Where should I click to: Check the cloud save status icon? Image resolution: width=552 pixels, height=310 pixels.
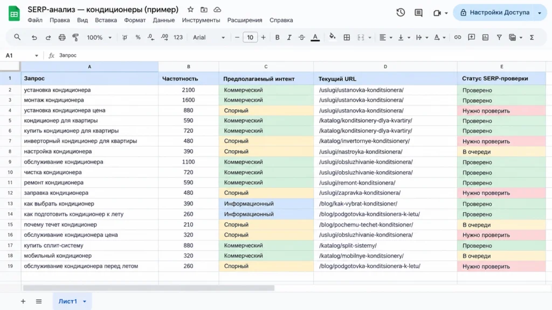pyautogui.click(x=217, y=10)
